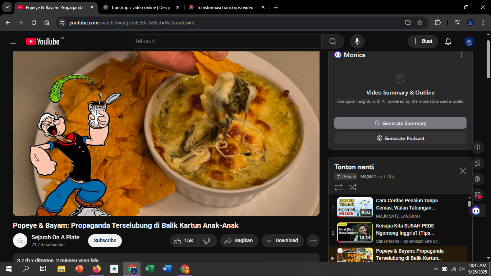Screen dimensions: 491x276
Task: Open Windows Start menu
Action: pyautogui.click(x=9, y=269)
